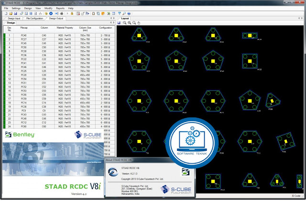Select the Layout tab

click(x=125, y=18)
